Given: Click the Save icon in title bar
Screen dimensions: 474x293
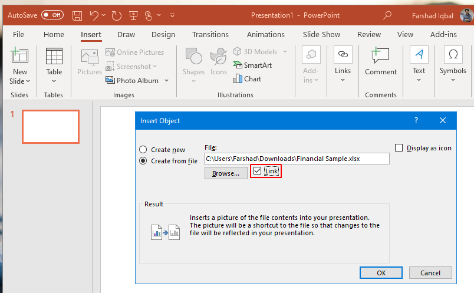Looking at the screenshot, I should (x=76, y=15).
